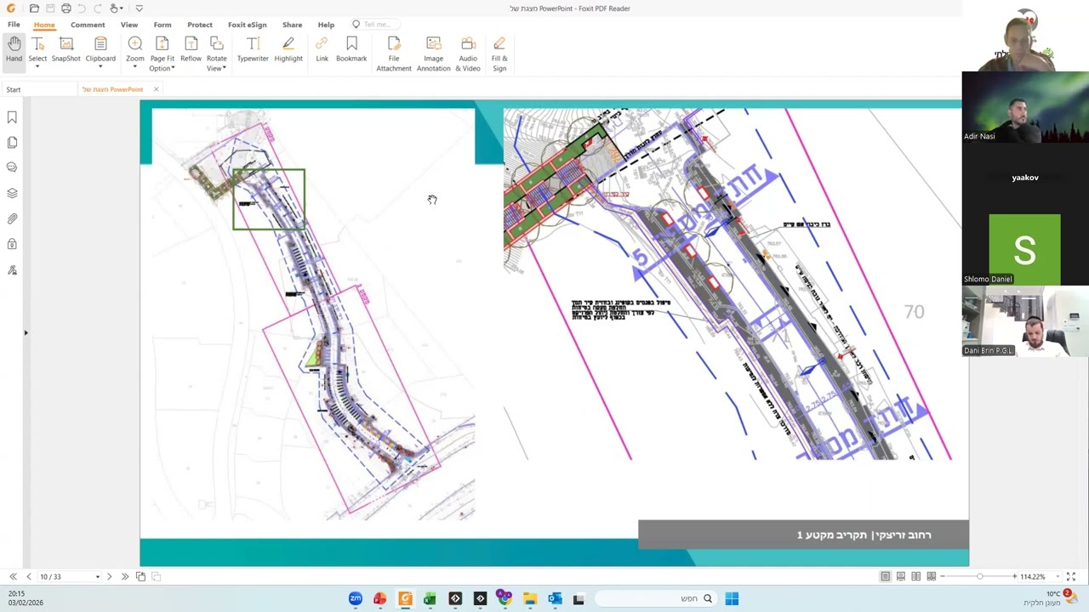The image size is (1089, 612).
Task: Click the Undo arrow in the quick access toolbar
Action: coord(83,8)
